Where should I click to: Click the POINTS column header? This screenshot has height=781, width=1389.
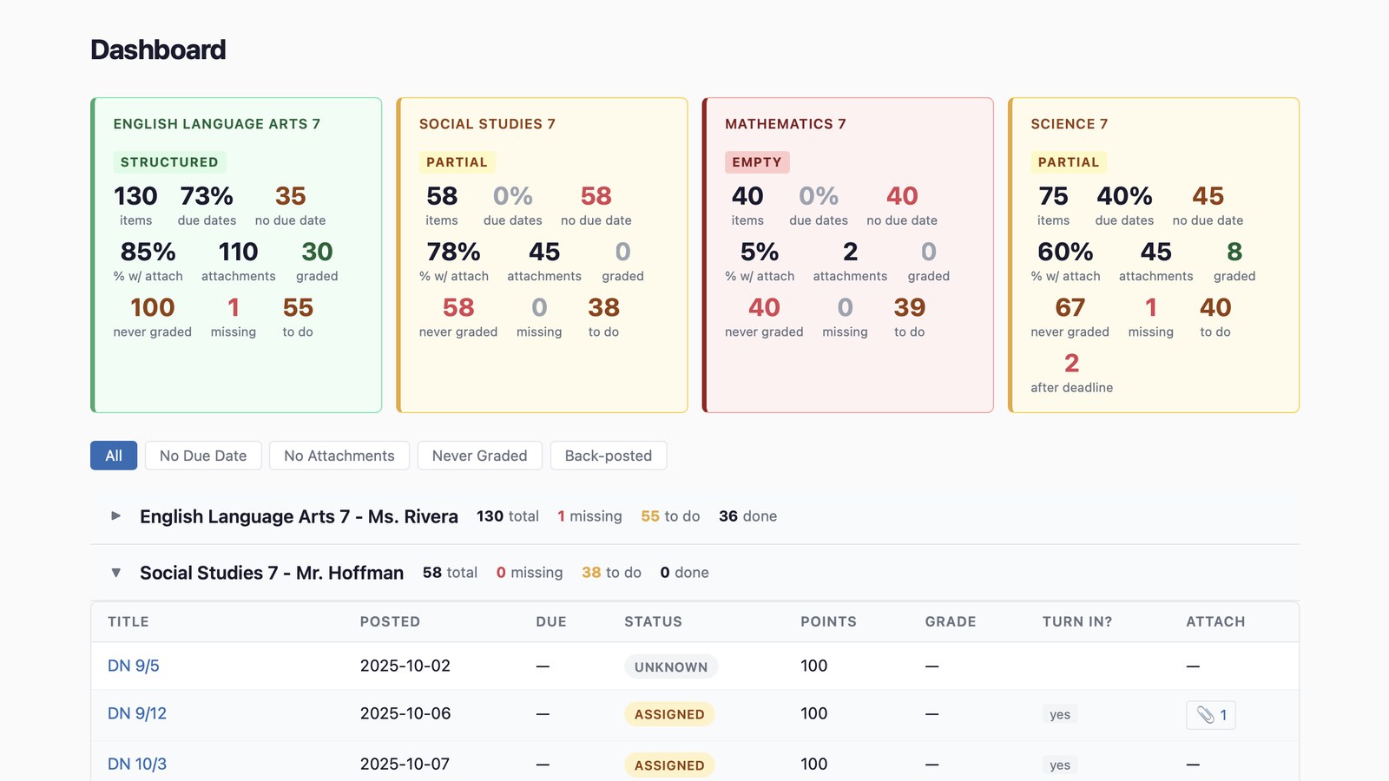coord(828,621)
